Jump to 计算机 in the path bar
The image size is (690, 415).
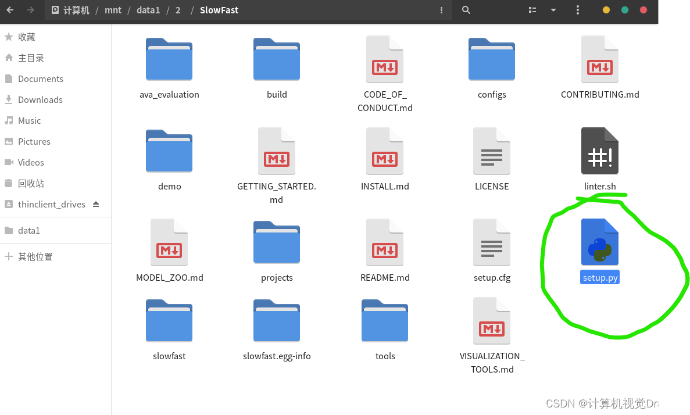coord(70,10)
